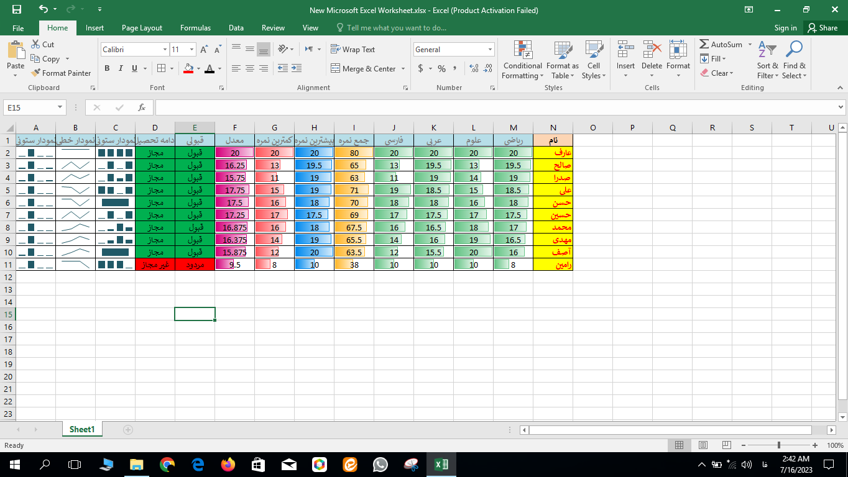Open Conditional Formatting in the Styles group

pos(522,60)
